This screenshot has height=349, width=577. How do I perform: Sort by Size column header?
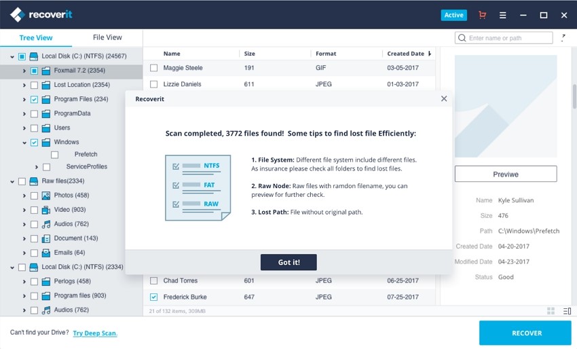[x=250, y=54]
